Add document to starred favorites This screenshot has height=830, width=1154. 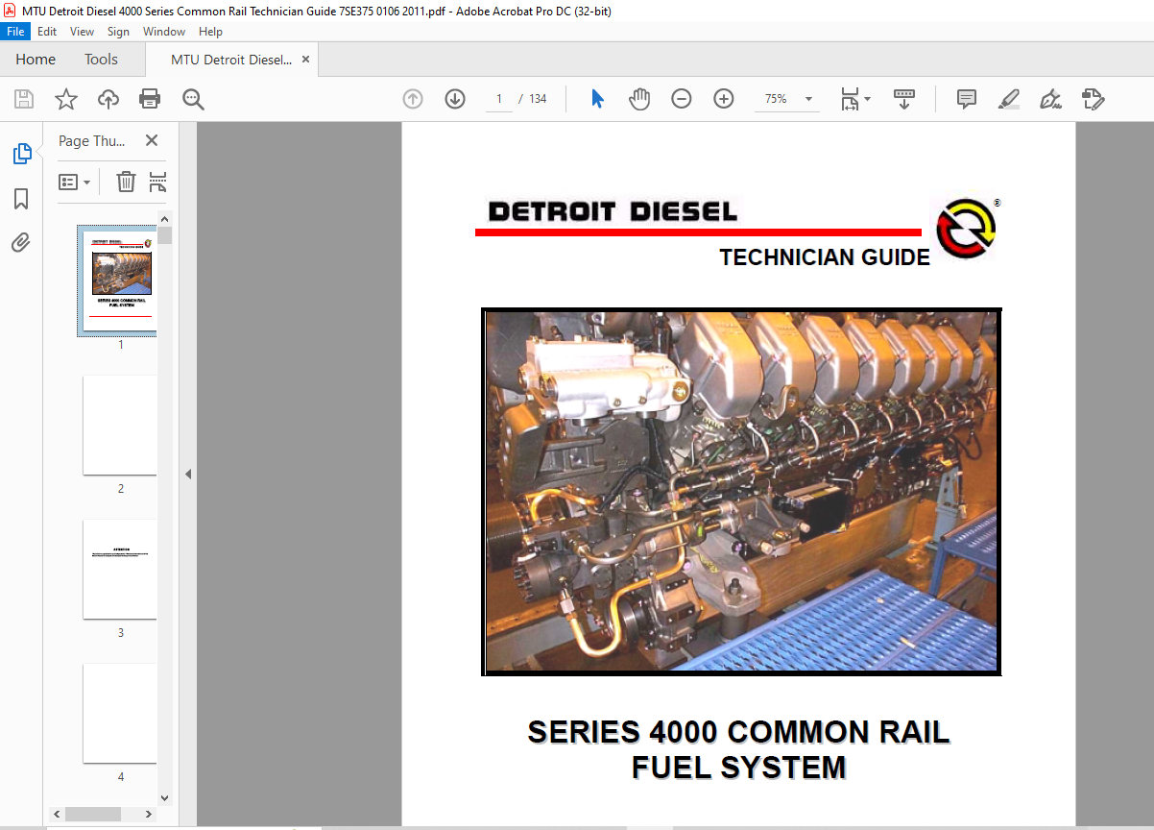click(x=65, y=99)
